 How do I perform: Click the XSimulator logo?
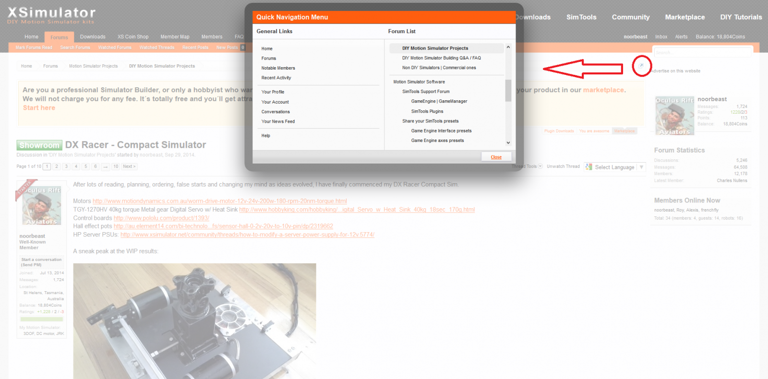(x=51, y=15)
